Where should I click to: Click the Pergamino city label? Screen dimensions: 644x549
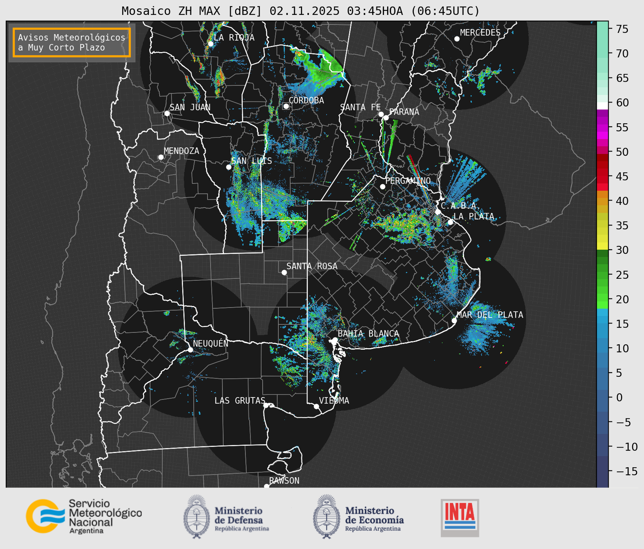(x=408, y=181)
